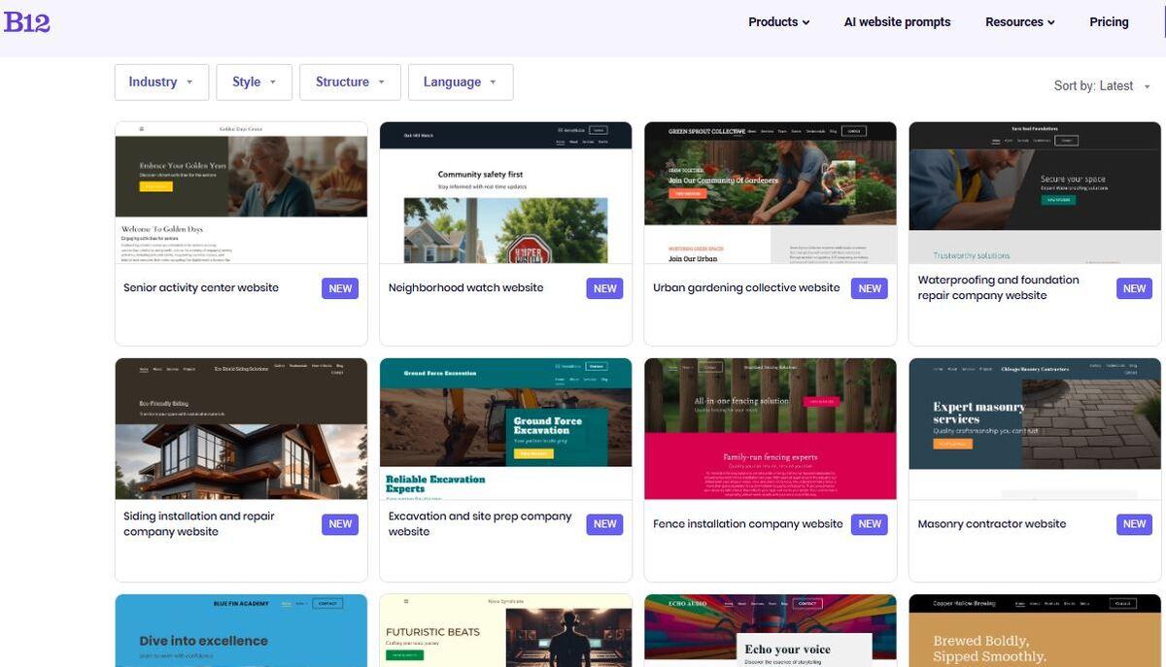The image size is (1166, 667).
Task: Open the Copper Hollow Brewing template
Action: [1035, 631]
